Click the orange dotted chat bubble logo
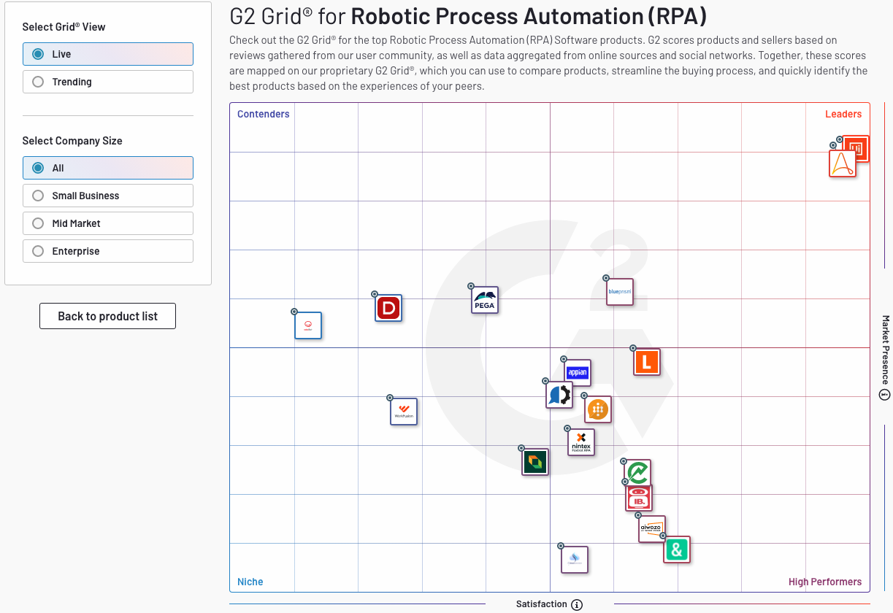 pos(598,409)
